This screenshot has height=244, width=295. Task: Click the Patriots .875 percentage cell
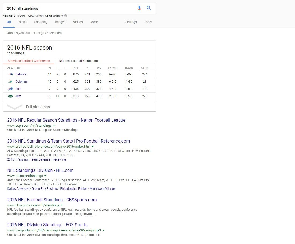click(x=75, y=74)
